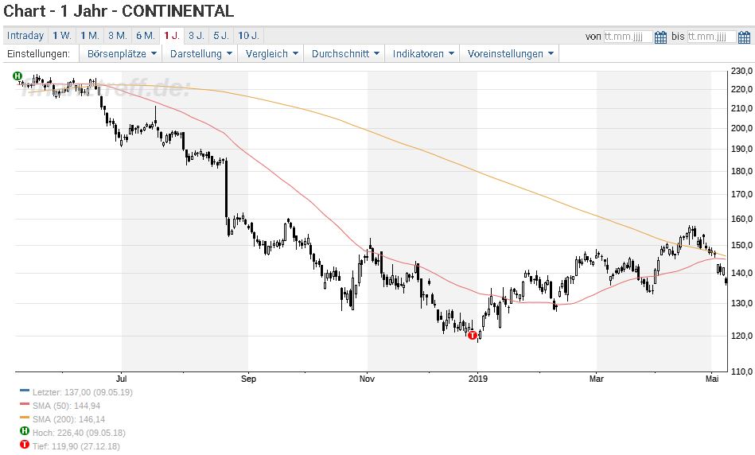Switch to 3 M. time range tab
Viewport: 755px width, 455px height.
pyautogui.click(x=118, y=36)
